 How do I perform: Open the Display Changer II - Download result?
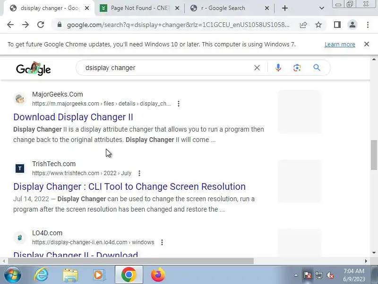click(76, 254)
